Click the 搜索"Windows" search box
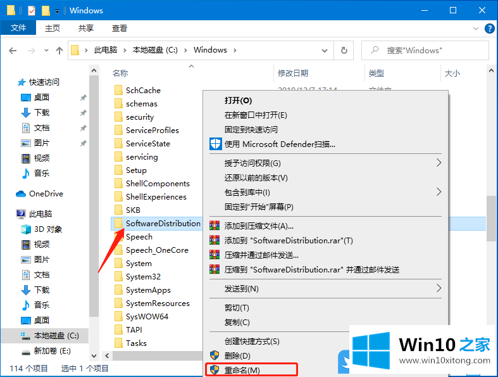 pos(430,50)
